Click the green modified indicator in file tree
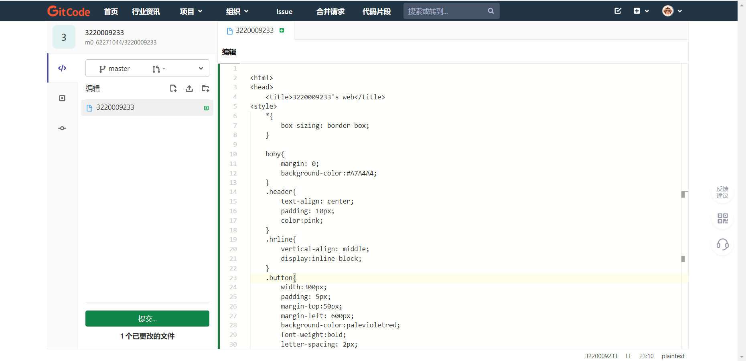The width and height of the screenshot is (746, 361). tap(206, 108)
